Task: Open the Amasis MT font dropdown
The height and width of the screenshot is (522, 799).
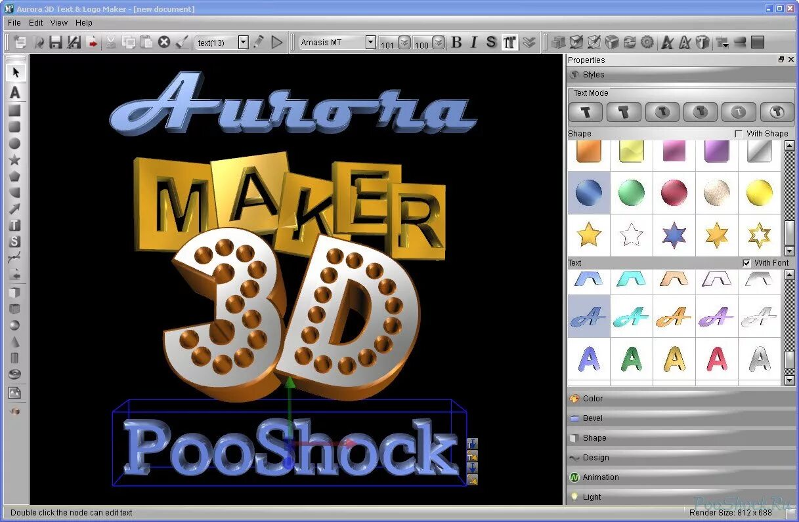Action: click(371, 43)
